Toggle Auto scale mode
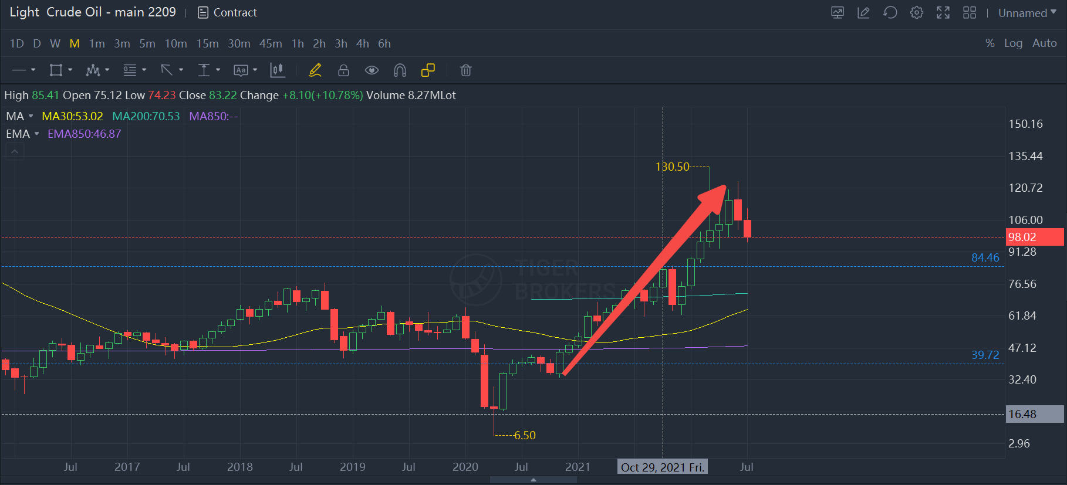Screen dimensions: 1067x485 [1045, 43]
